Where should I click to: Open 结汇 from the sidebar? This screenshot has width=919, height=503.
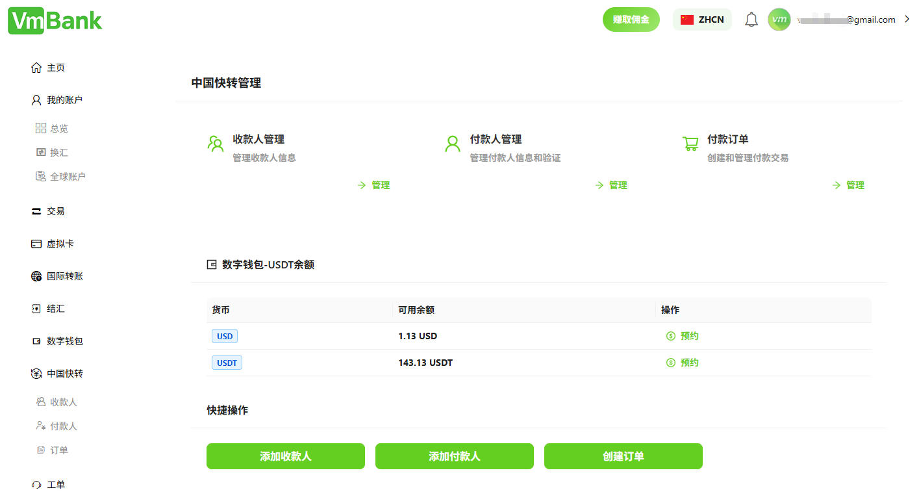(x=55, y=308)
